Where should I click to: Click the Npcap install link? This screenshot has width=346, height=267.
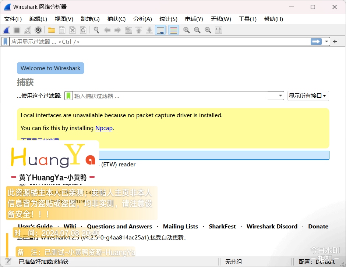[104, 128]
